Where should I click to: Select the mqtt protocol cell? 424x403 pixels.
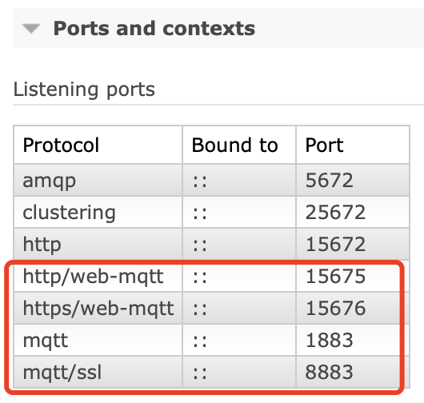coord(98,340)
